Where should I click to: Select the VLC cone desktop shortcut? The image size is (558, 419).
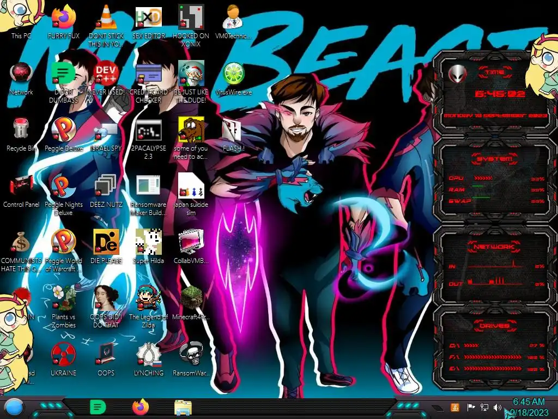106,24
